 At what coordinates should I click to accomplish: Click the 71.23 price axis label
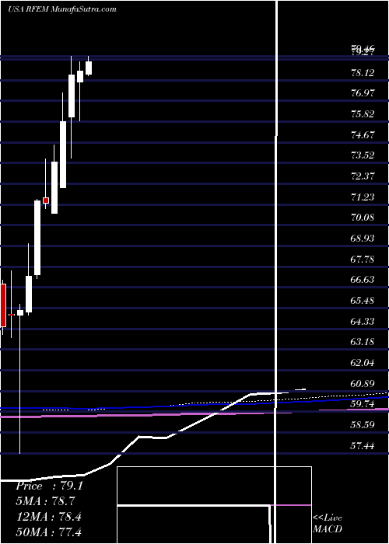363,197
